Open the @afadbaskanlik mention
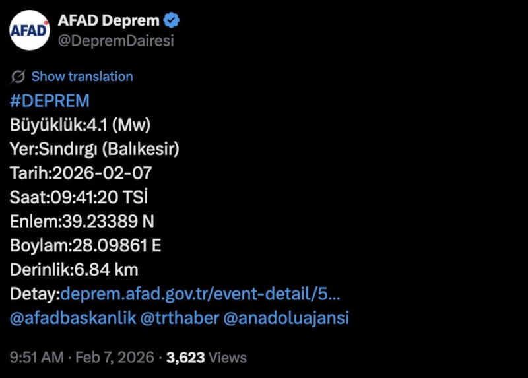The image size is (528, 378). [x=73, y=318]
